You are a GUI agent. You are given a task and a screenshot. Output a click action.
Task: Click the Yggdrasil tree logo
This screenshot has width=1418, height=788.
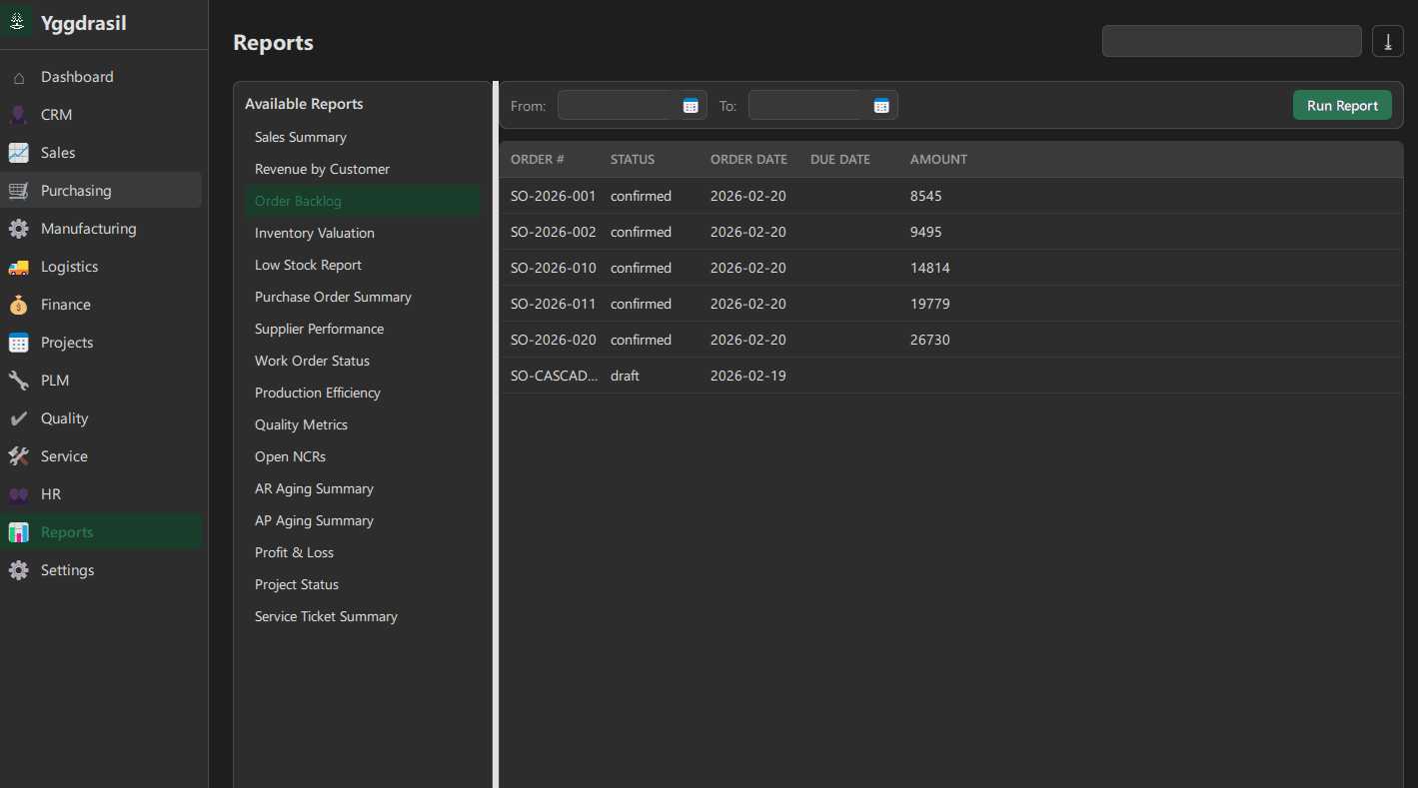click(18, 20)
